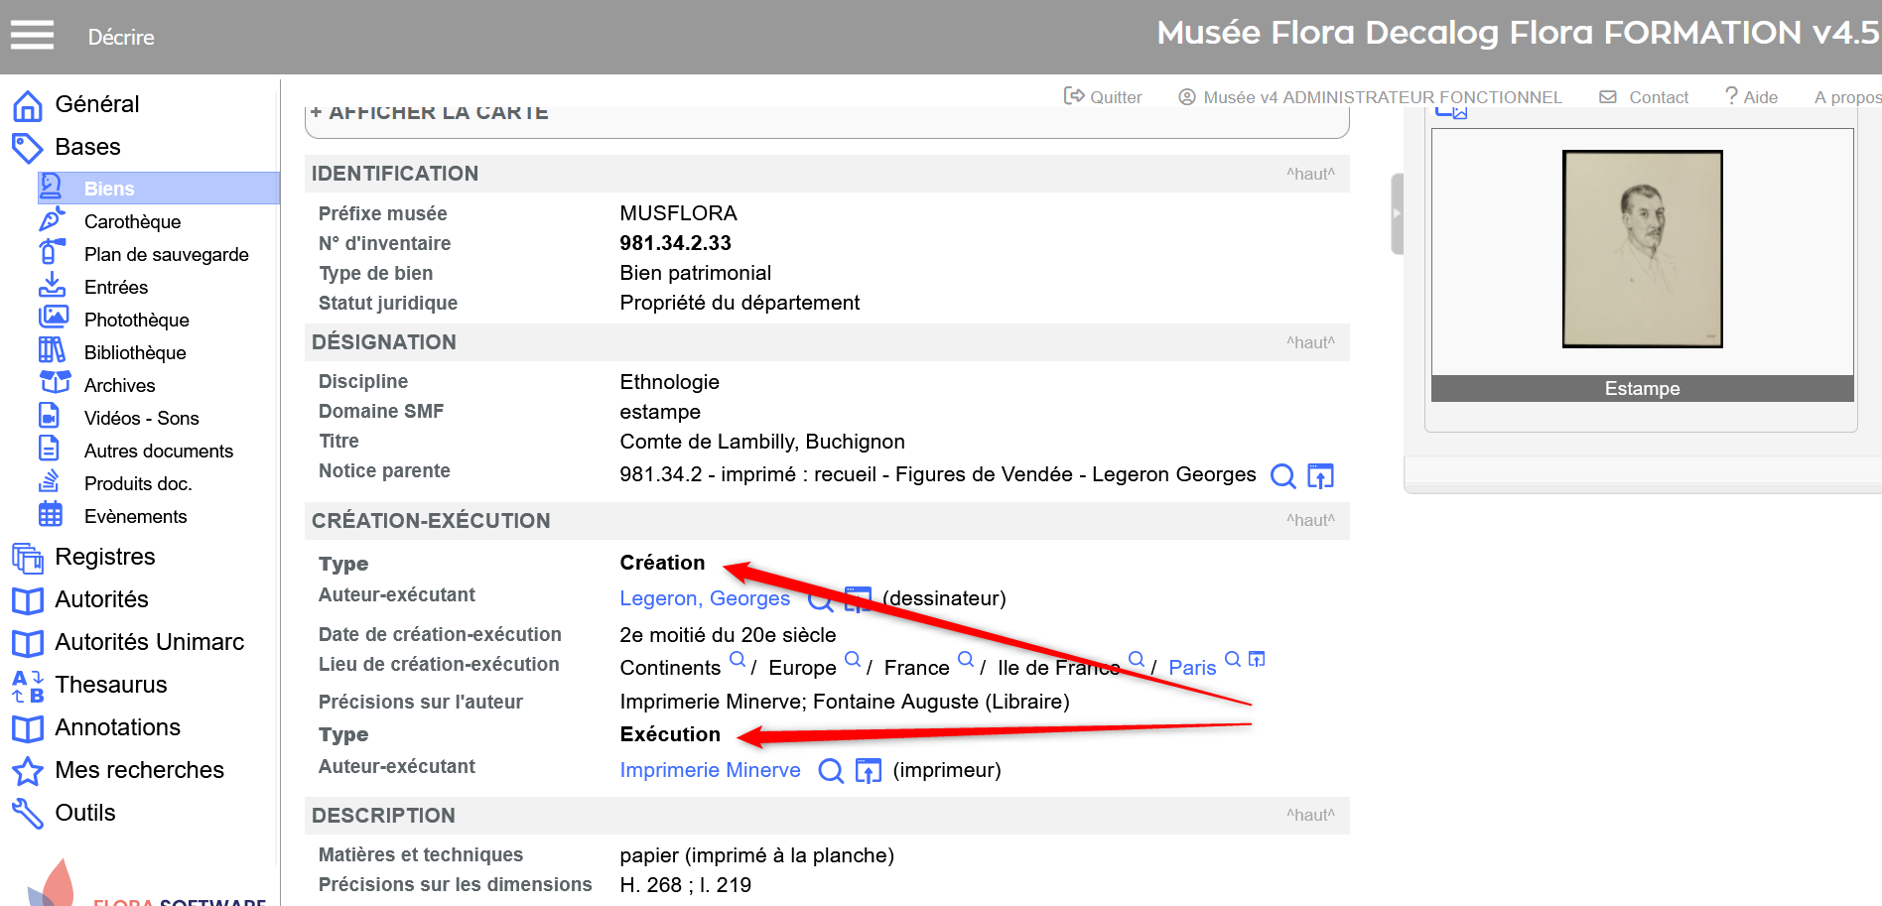This screenshot has width=1882, height=906.
Task: Select Biens in the sidebar
Action: pos(109,189)
